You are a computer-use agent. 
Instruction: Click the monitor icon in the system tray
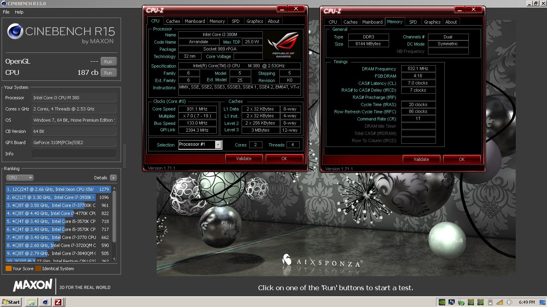coord(452,302)
